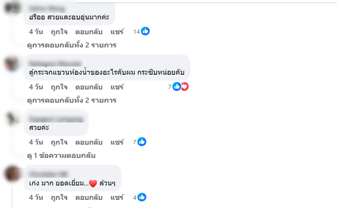Toggle ถูกใจ on the สวยค่ะ comment
Viewport: 337px width, 208px height.
tap(59, 142)
